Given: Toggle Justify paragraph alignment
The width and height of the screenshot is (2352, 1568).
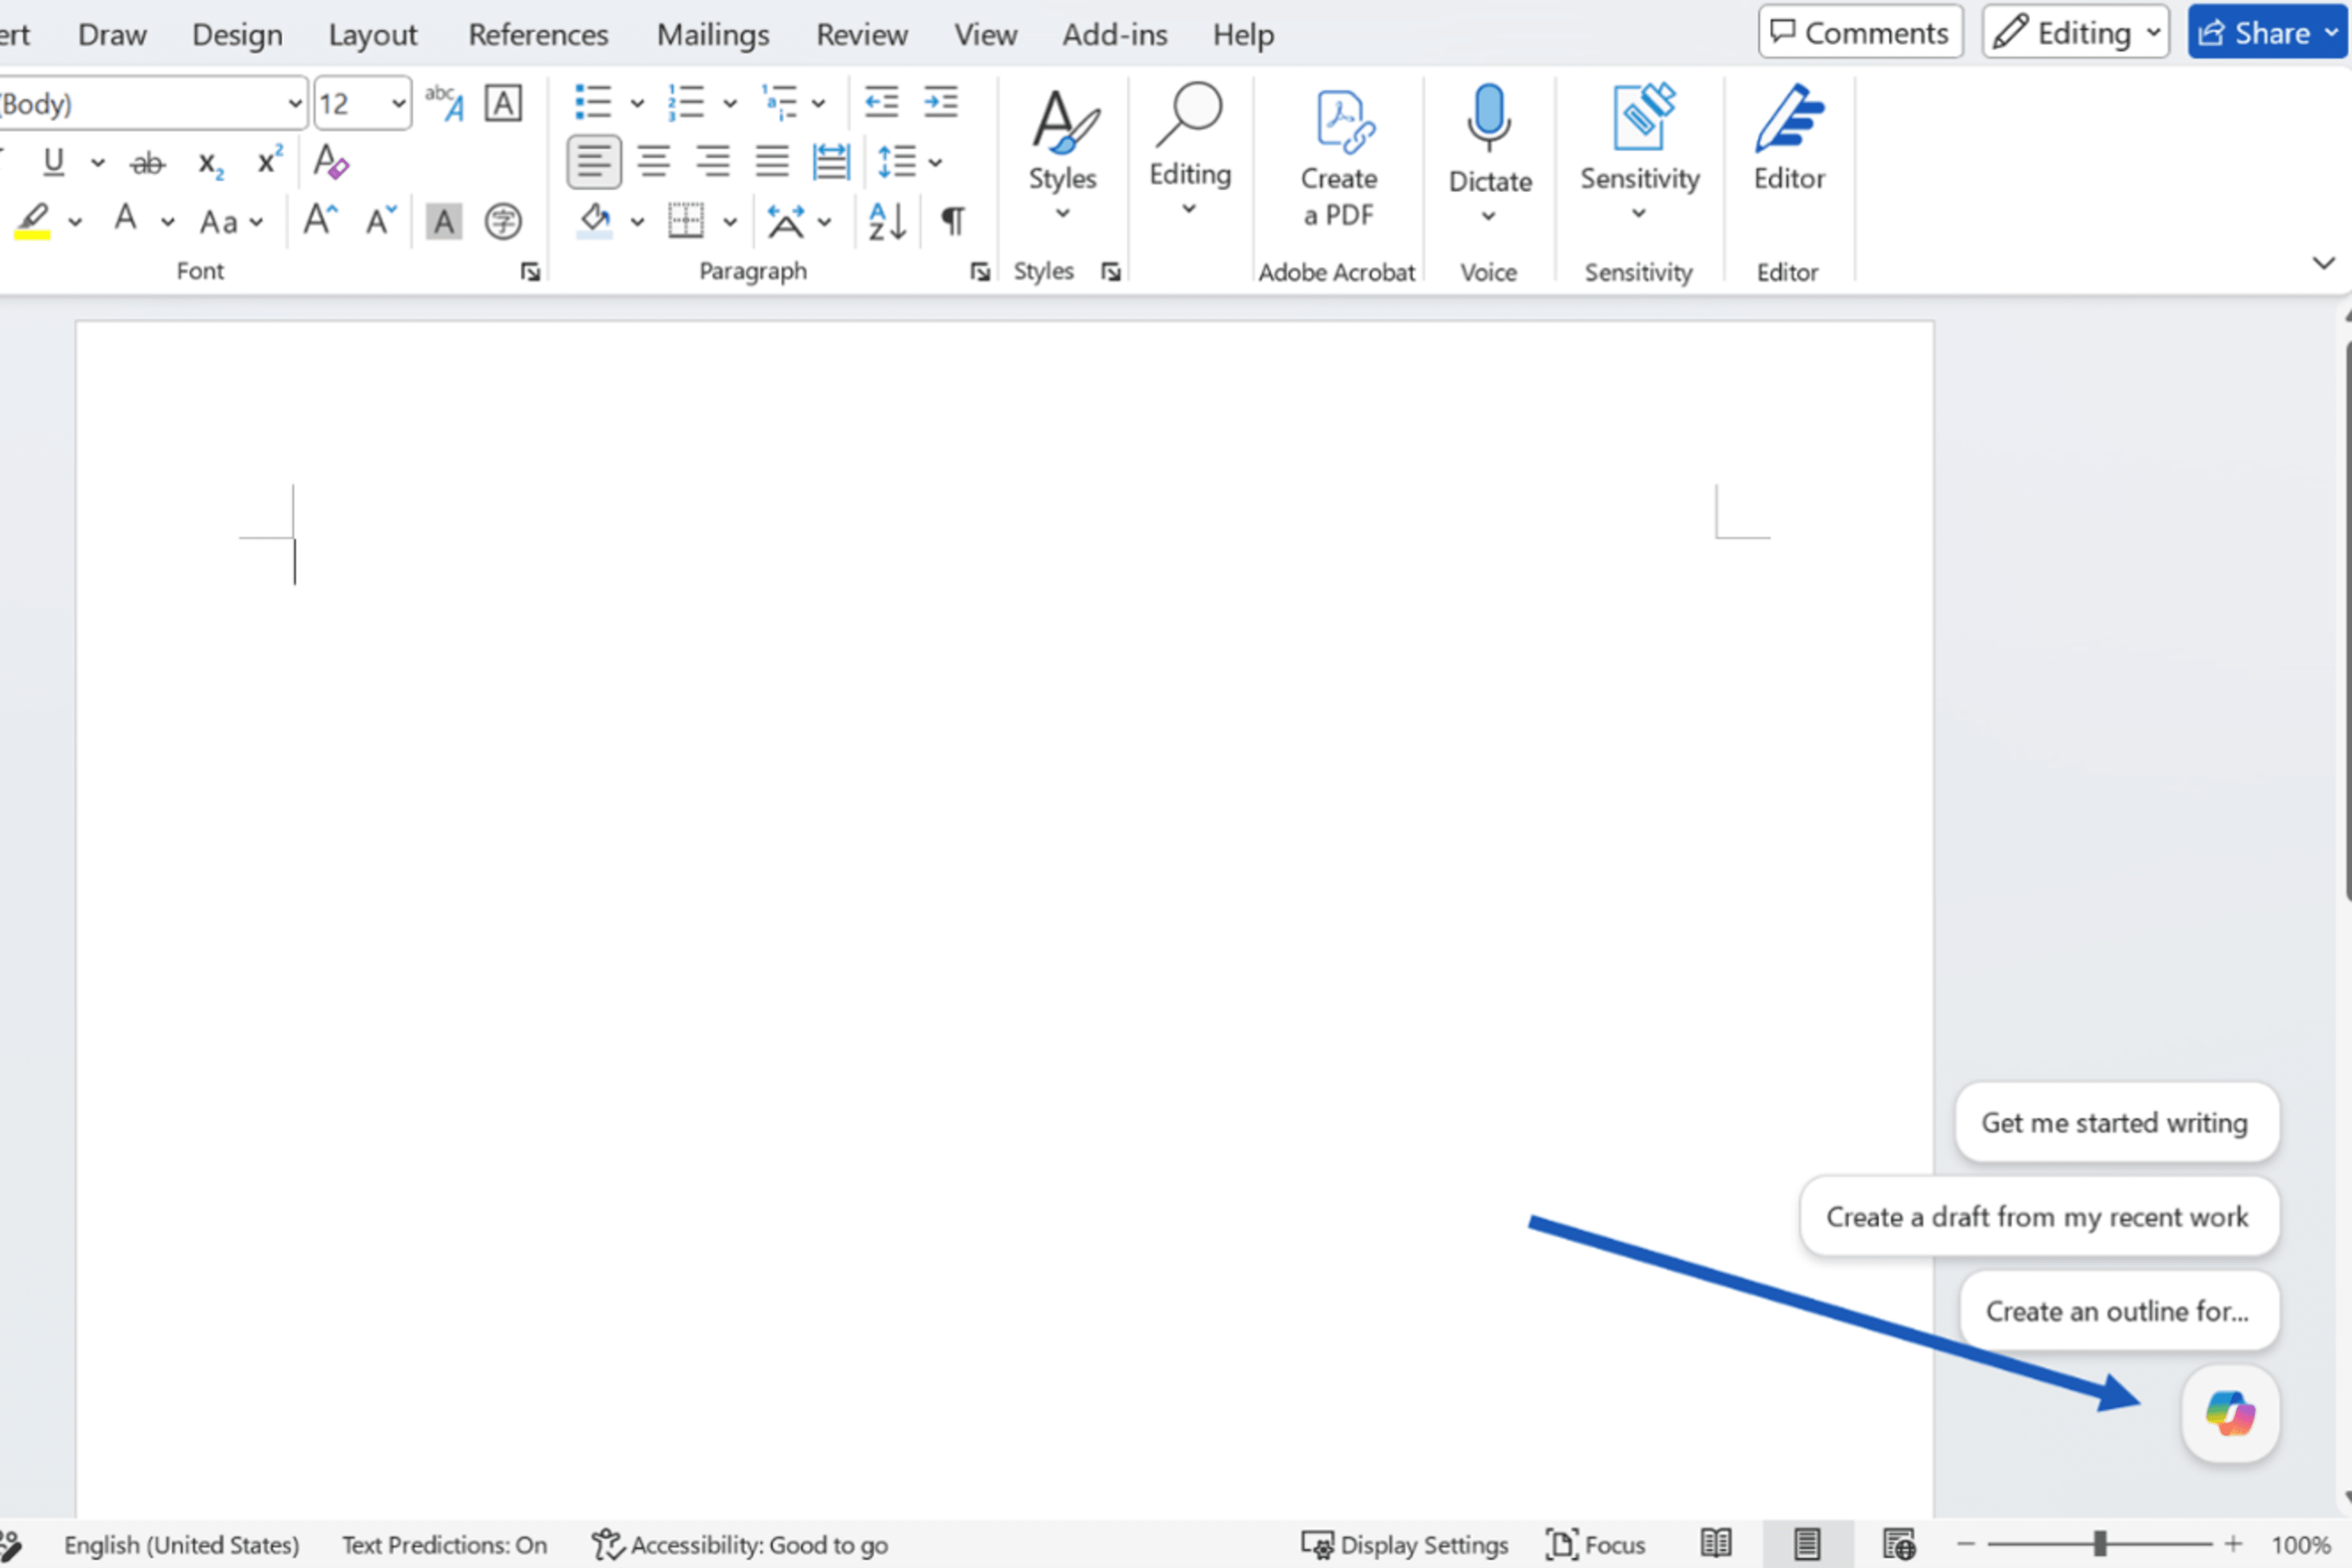Looking at the screenshot, I should [772, 161].
